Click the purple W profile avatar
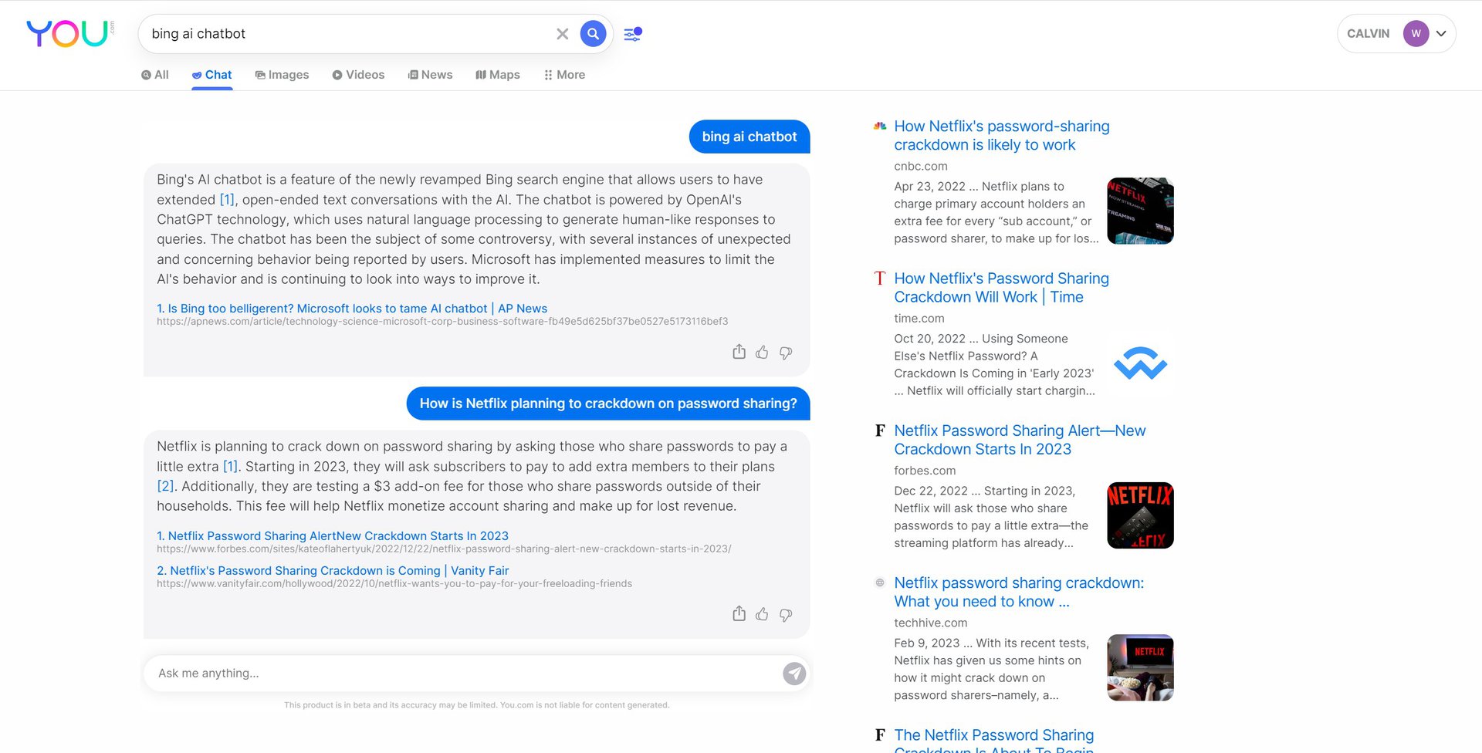The image size is (1482, 753). (1416, 34)
